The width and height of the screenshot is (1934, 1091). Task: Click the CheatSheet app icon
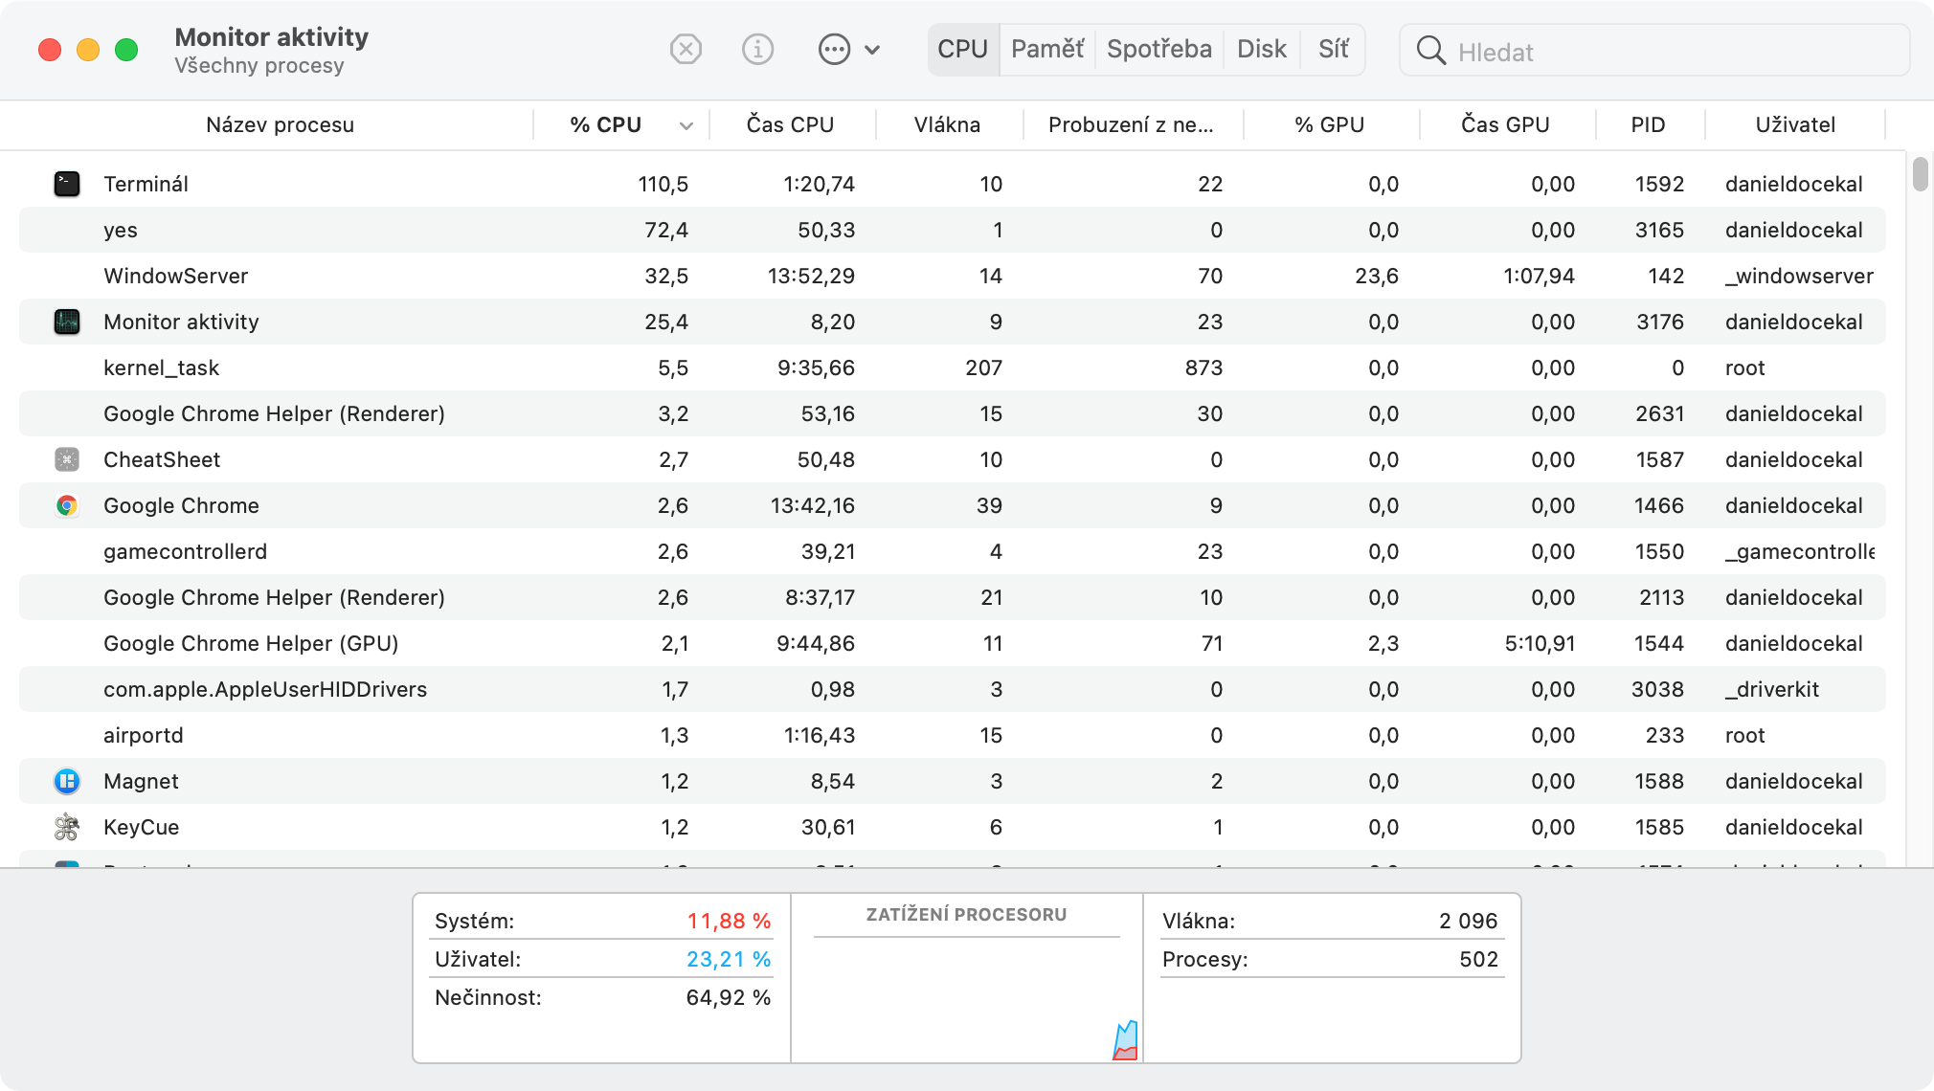(67, 459)
